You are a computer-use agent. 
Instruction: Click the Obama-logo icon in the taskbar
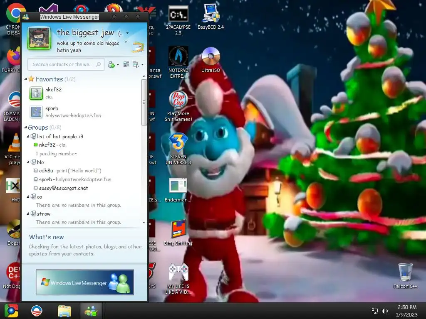(37, 311)
